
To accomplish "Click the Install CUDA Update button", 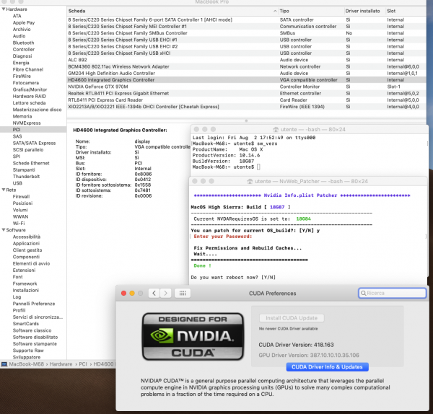I will click(x=292, y=318).
